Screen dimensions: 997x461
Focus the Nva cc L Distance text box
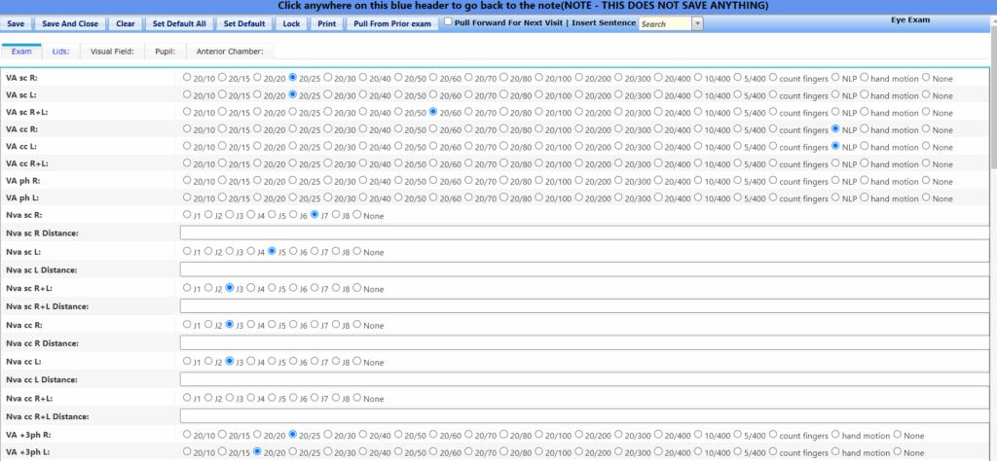click(x=584, y=379)
